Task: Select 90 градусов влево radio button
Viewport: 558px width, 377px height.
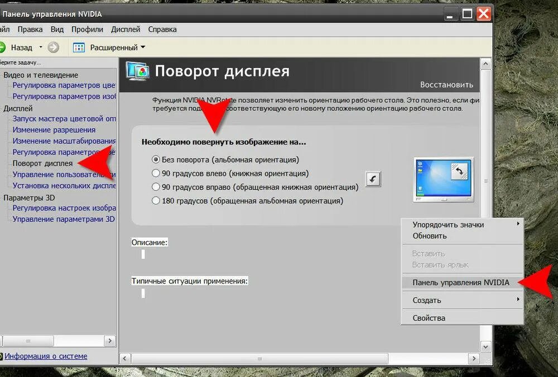Action: [156, 173]
